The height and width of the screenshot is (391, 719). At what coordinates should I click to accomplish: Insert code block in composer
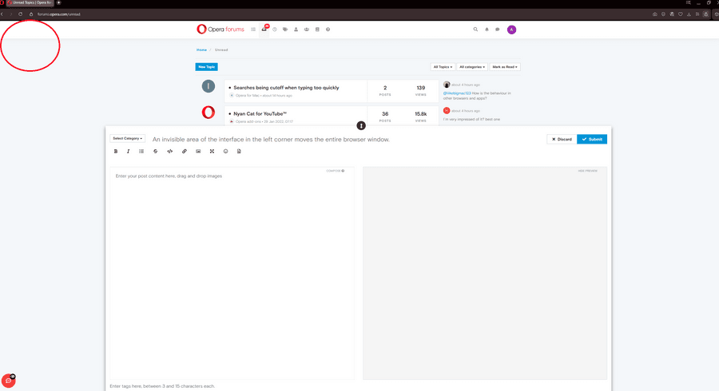pyautogui.click(x=169, y=152)
